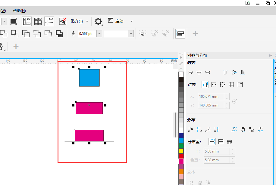Select the blue rectangle on the canvas
This screenshot has width=276, height=185.
[89, 78]
